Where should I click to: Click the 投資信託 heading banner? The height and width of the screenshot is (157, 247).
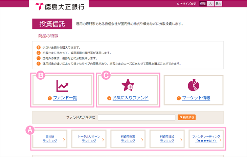pos(52,24)
